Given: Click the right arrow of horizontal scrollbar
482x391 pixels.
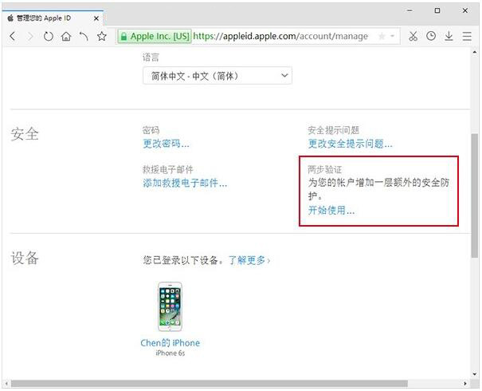Looking at the screenshot, I should click(x=465, y=384).
